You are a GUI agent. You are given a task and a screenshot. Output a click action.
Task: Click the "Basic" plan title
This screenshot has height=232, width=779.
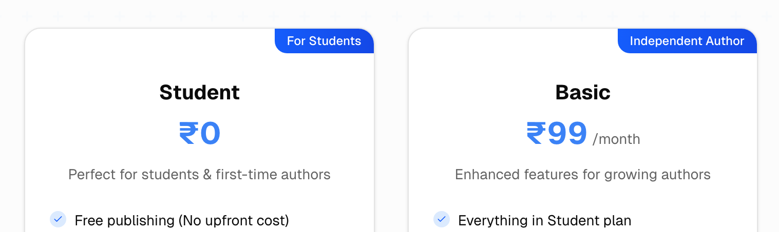coord(583,92)
